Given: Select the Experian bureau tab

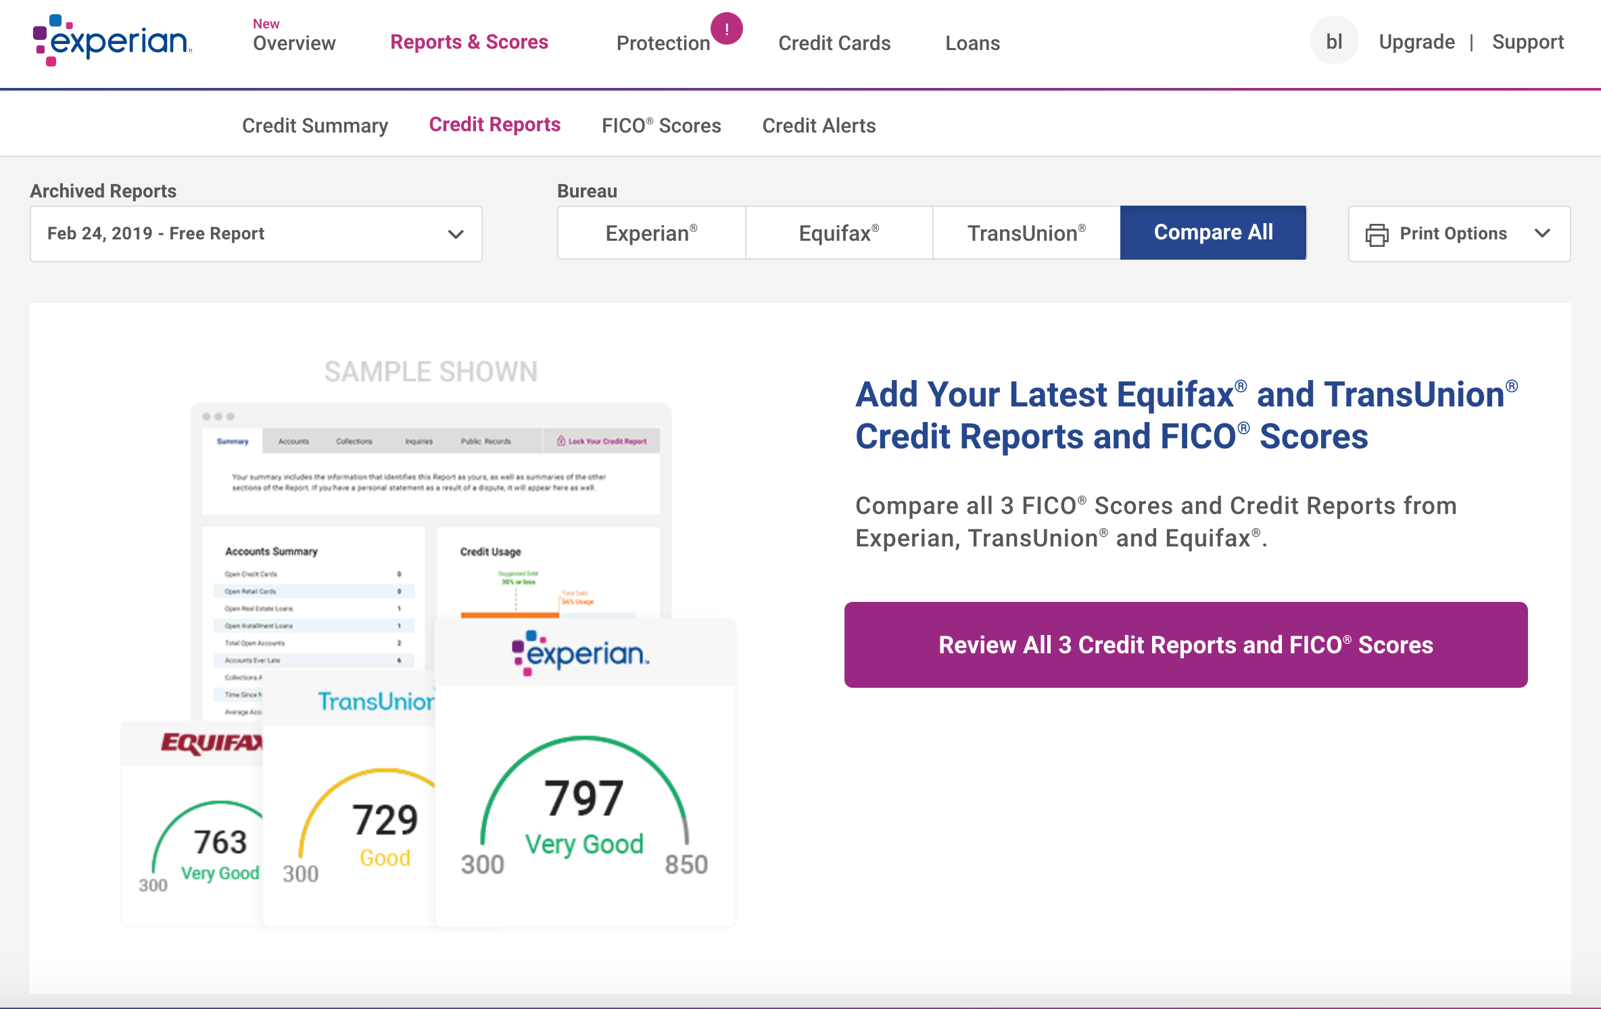Looking at the screenshot, I should point(650,233).
